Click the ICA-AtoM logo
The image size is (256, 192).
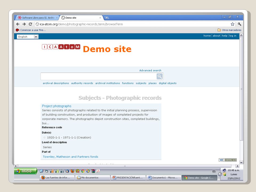61,47
